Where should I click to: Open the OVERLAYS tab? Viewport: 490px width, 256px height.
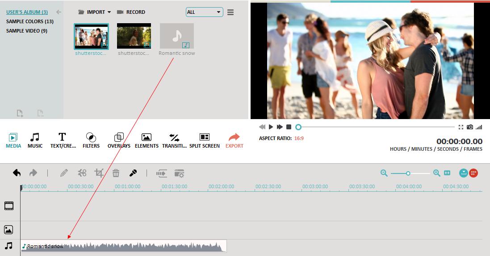point(119,140)
